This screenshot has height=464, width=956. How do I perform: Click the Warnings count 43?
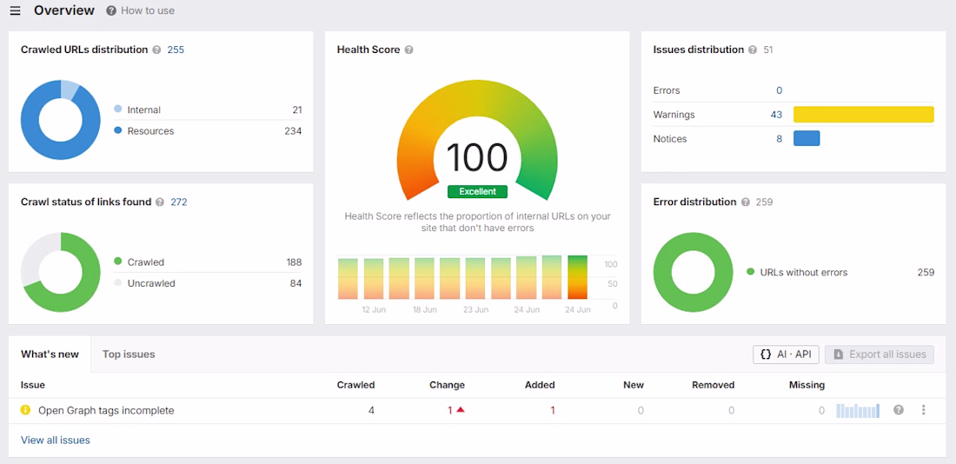[x=776, y=115]
